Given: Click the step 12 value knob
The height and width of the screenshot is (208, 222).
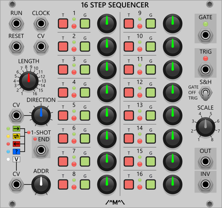Looking at the screenshot, I should click(173, 93).
